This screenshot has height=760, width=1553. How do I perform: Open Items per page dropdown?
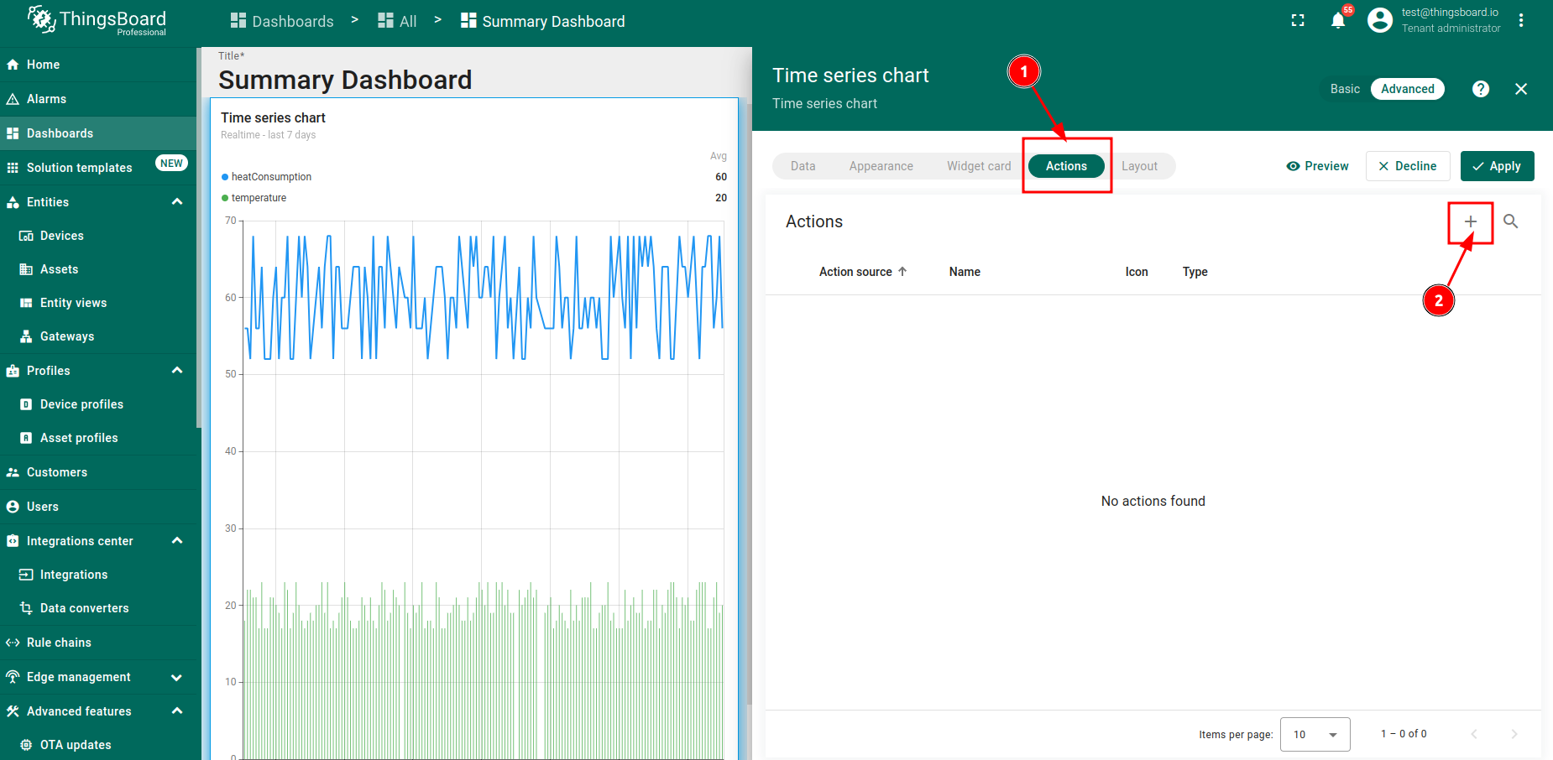point(1315,734)
